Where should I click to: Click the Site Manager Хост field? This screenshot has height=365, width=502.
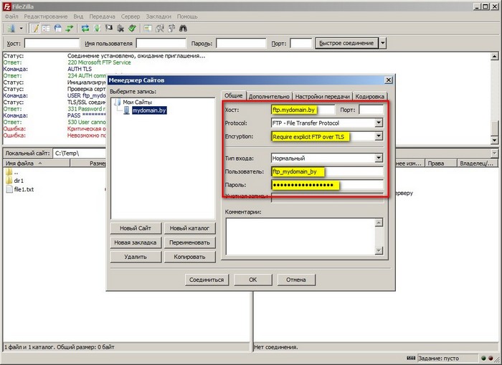point(303,110)
